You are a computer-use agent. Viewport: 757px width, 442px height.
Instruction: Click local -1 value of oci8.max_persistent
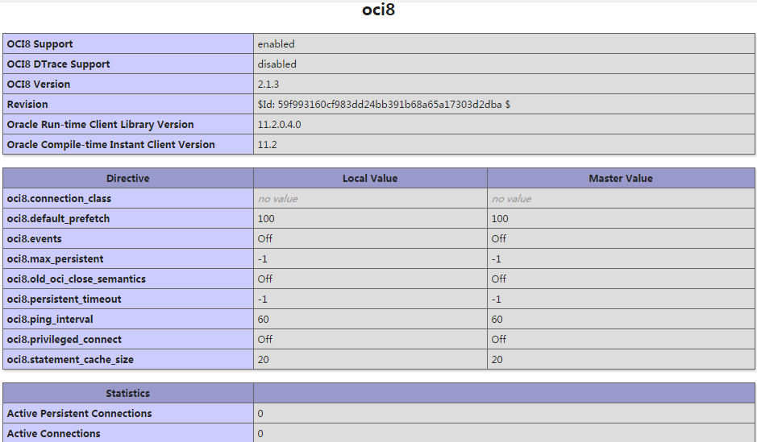click(263, 258)
